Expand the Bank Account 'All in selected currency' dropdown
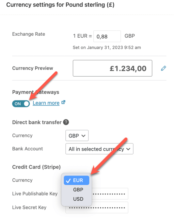 99,149
